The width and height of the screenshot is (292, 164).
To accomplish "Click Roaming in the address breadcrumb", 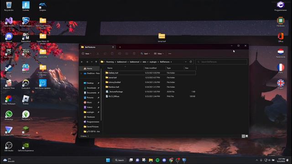I will [x=110, y=62].
